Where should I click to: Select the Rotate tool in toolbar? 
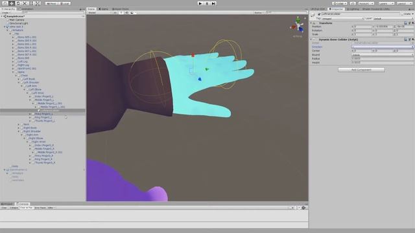tap(18, 3)
